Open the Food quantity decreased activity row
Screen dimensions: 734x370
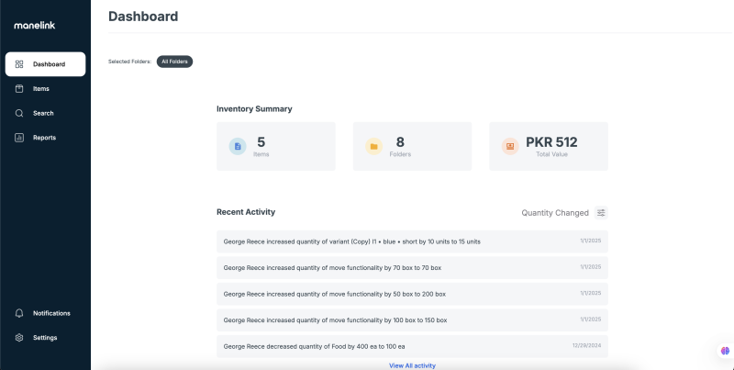point(412,346)
